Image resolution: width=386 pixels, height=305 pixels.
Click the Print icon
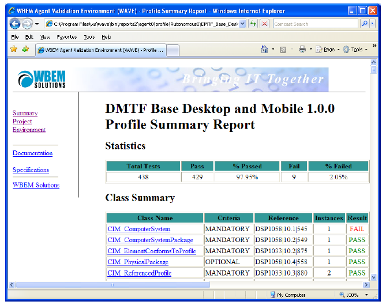click(302, 50)
